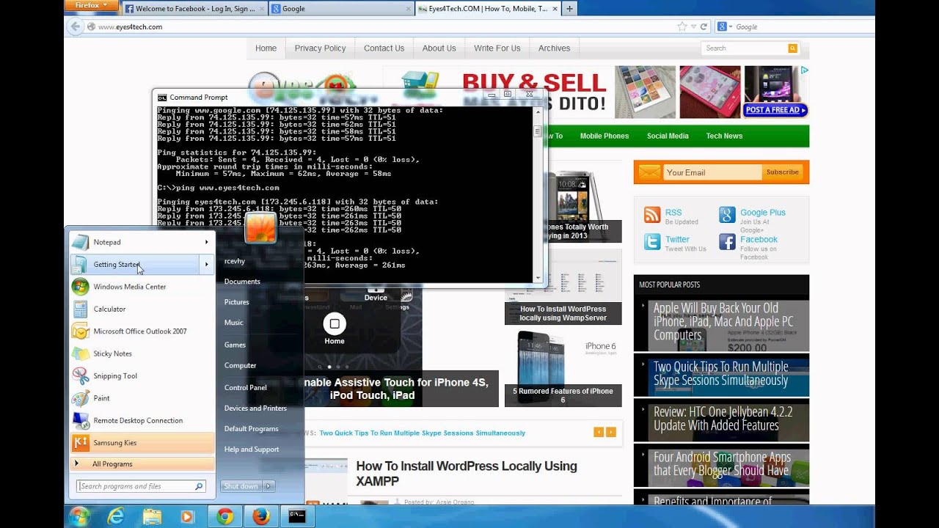The width and height of the screenshot is (939, 528).
Task: Open Control Panel from Start menu
Action: click(246, 387)
